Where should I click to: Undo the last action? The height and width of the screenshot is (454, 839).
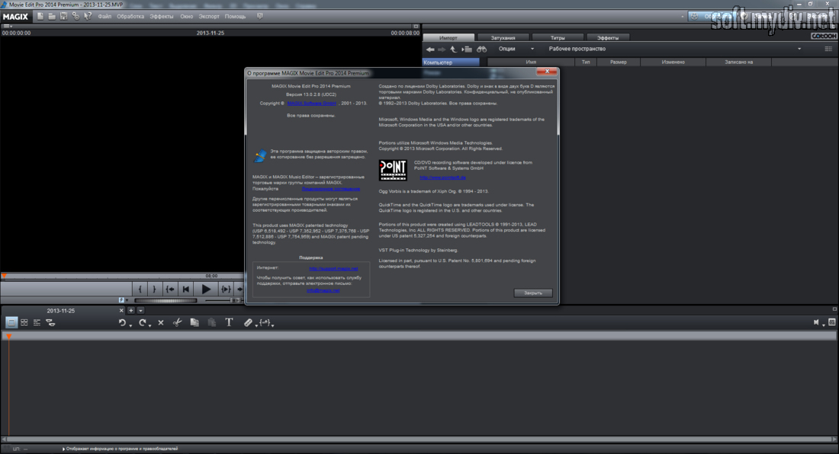click(122, 323)
